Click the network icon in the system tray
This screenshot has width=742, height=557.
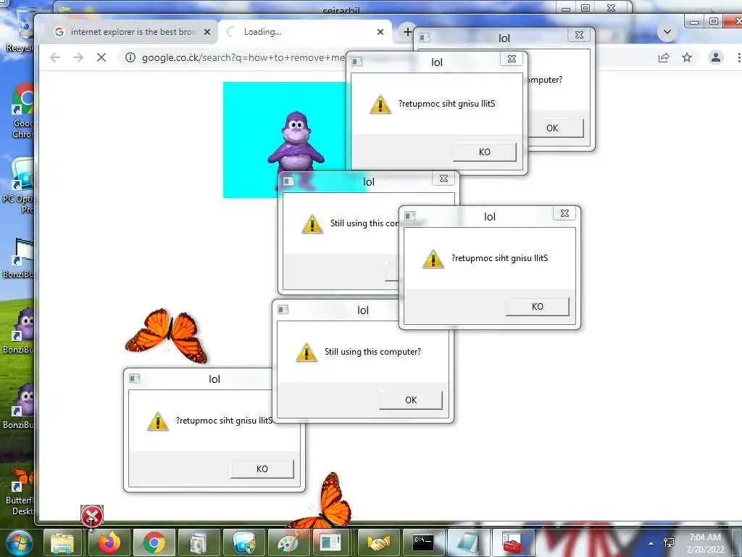[669, 542]
